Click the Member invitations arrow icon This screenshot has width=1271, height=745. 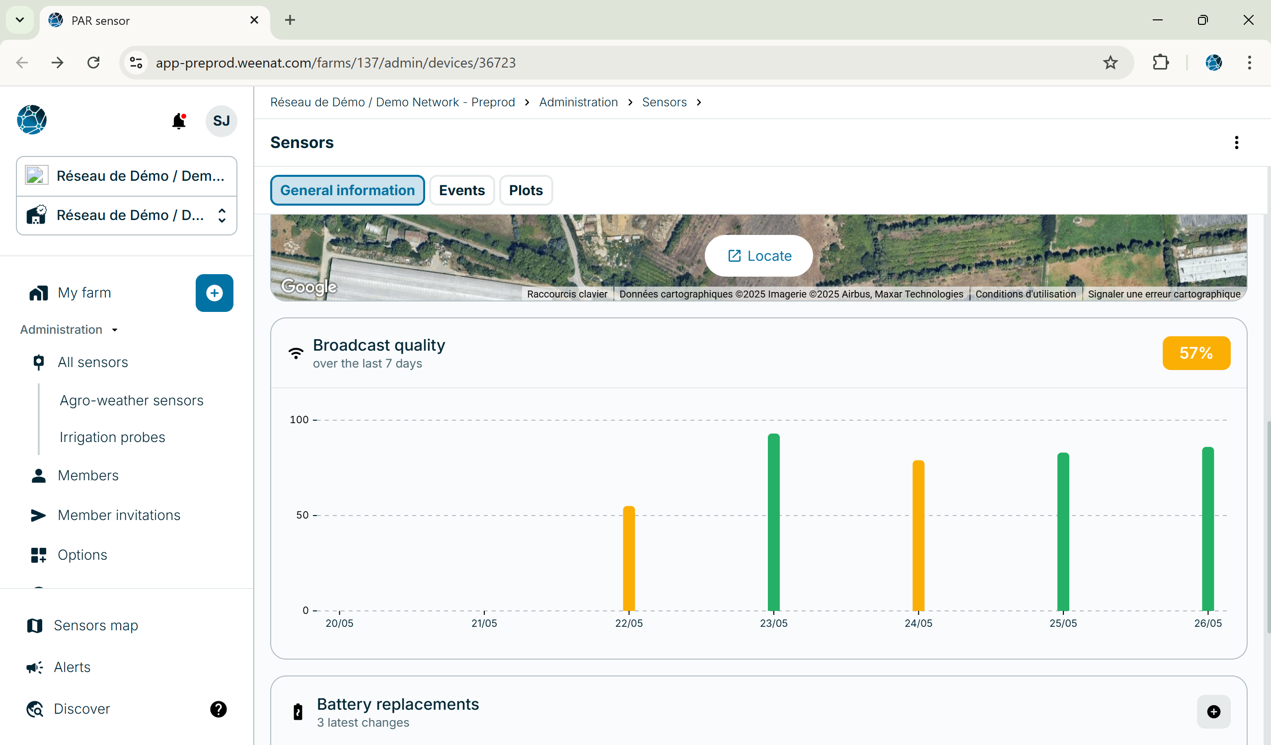tap(38, 515)
